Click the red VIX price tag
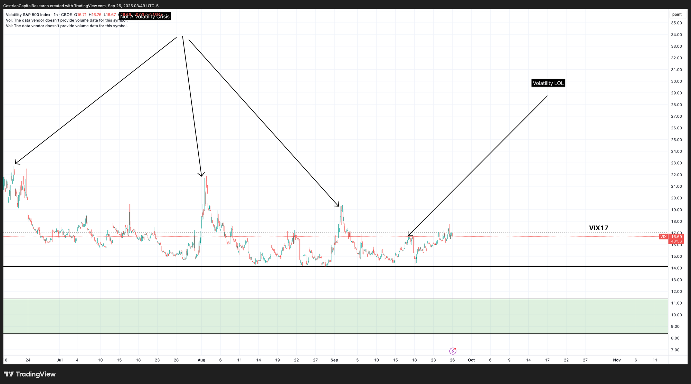This screenshot has height=384, width=691. coord(663,237)
